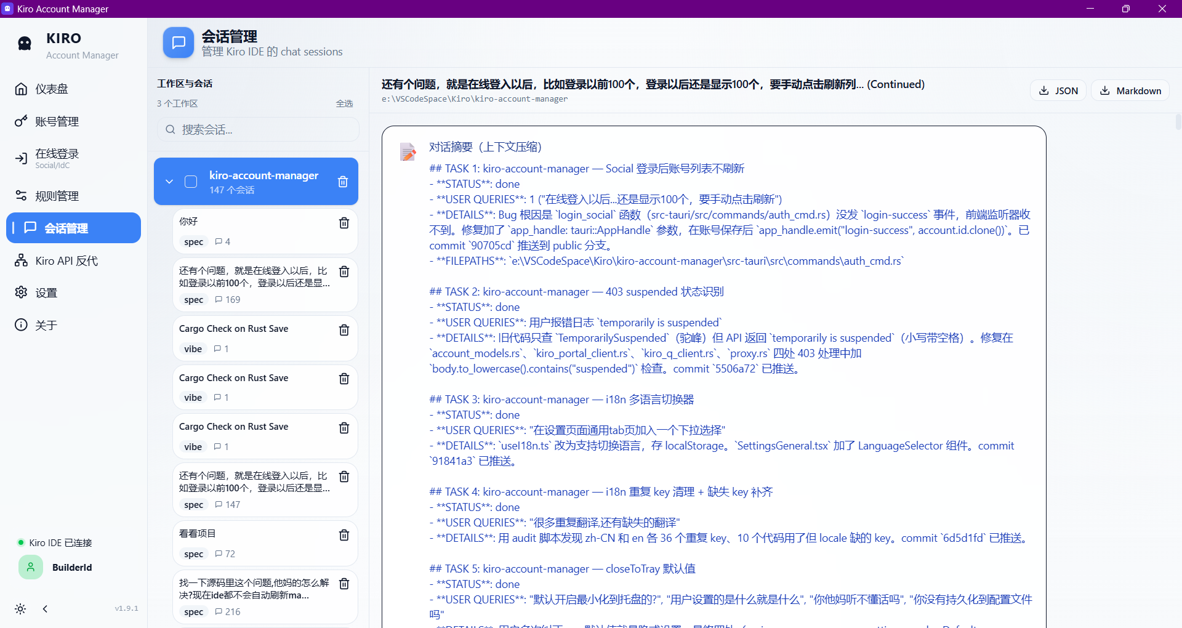Click the network icon for Kiro API 反代
The image size is (1182, 628).
(21, 260)
